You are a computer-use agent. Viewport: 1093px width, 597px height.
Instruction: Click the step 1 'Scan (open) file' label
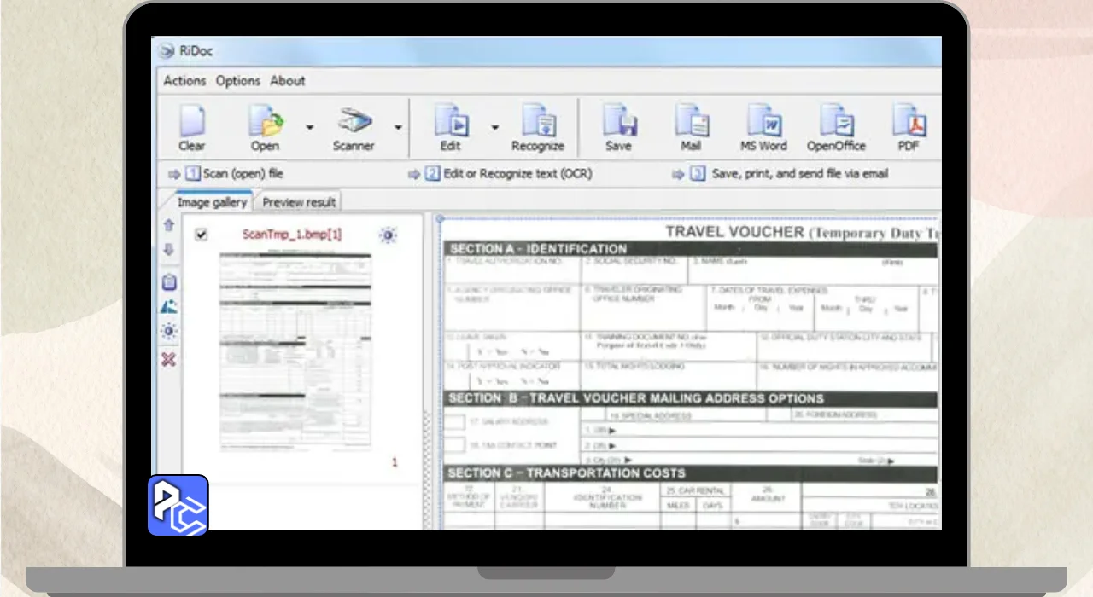click(x=243, y=174)
